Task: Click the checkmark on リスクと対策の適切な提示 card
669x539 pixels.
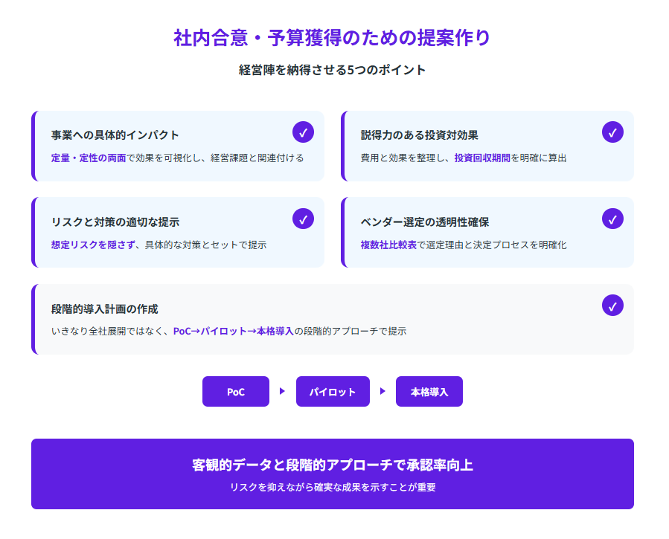Action: pyautogui.click(x=303, y=219)
